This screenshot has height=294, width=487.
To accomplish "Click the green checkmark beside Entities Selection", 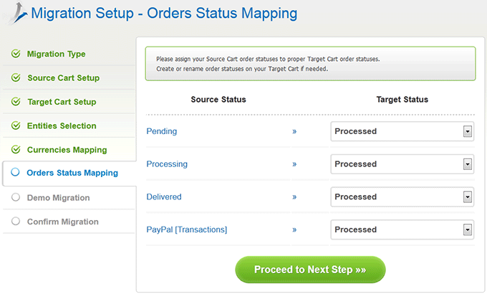I will 16,125.
